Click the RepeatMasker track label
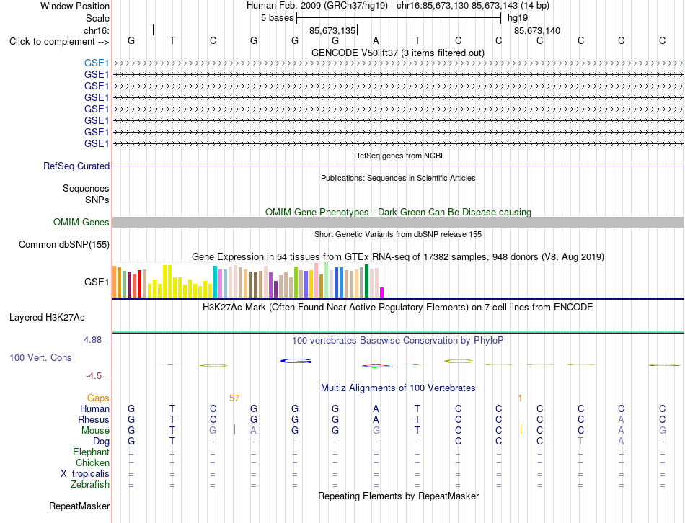 (79, 506)
